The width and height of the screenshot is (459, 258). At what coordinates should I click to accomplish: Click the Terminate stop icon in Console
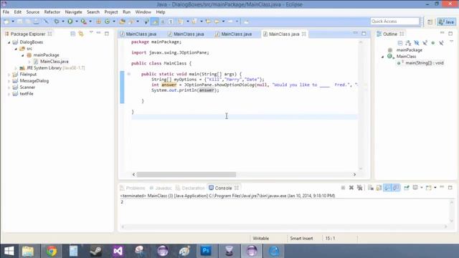(x=343, y=188)
